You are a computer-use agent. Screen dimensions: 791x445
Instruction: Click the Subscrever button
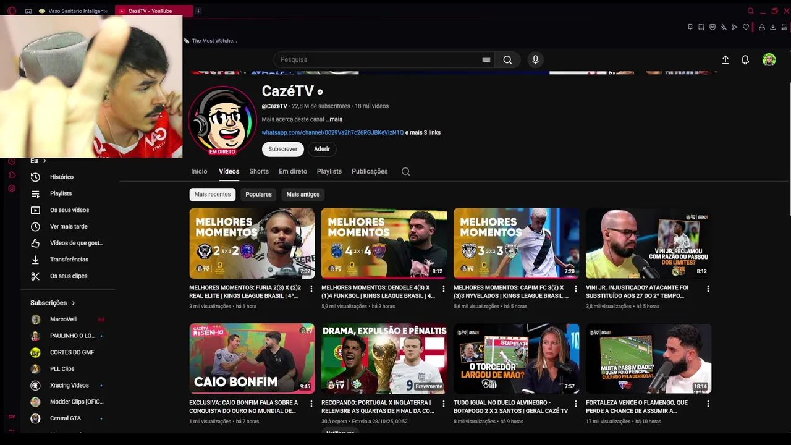(283, 149)
